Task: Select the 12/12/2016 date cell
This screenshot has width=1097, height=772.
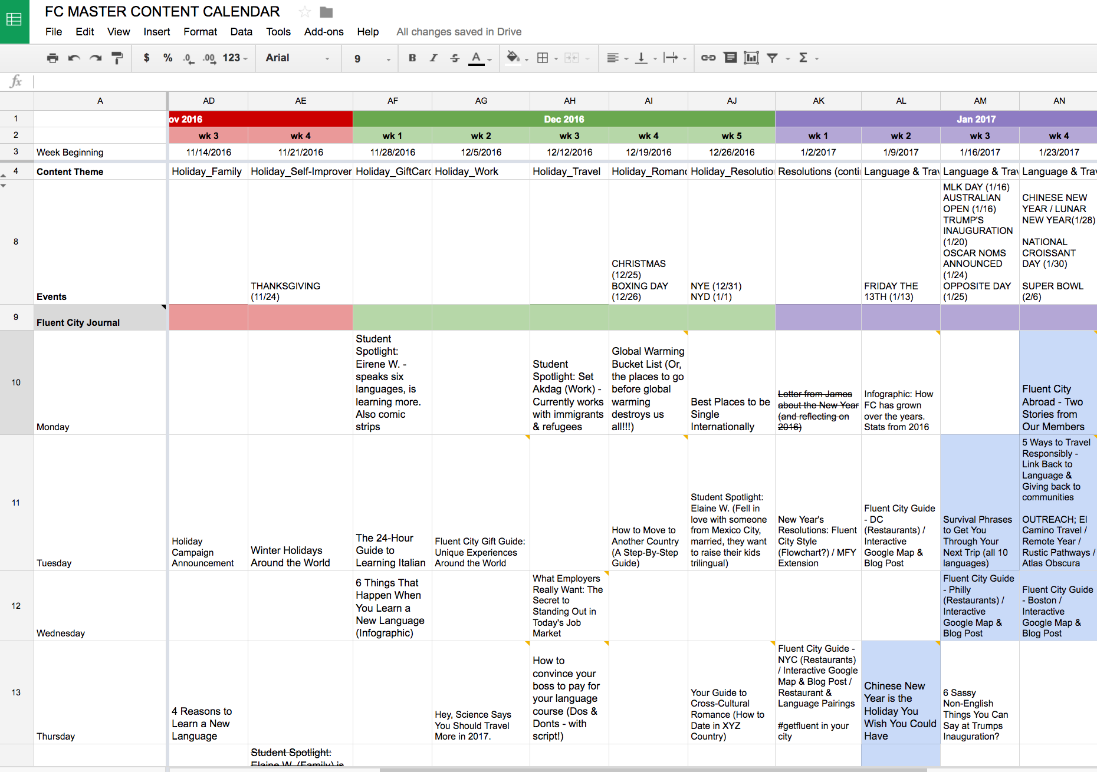Action: [x=569, y=152]
